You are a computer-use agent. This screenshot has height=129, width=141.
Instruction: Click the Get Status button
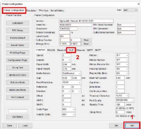tap(18, 117)
